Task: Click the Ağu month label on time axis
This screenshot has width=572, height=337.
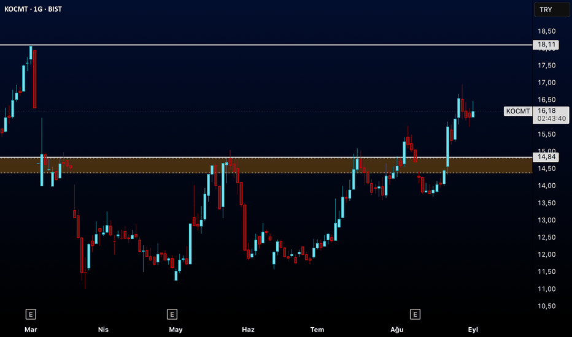Action: tap(397, 330)
